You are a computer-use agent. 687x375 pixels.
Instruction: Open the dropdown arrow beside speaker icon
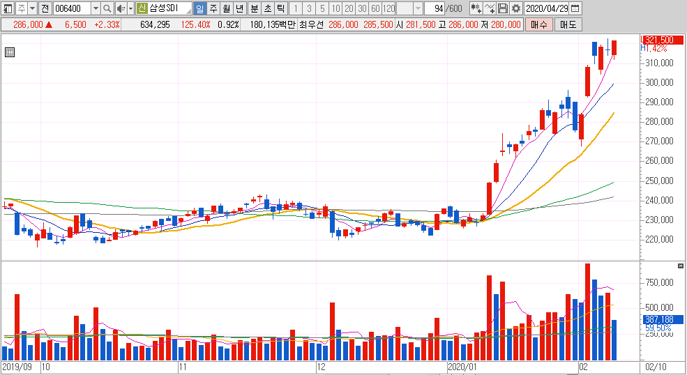[x=130, y=8]
